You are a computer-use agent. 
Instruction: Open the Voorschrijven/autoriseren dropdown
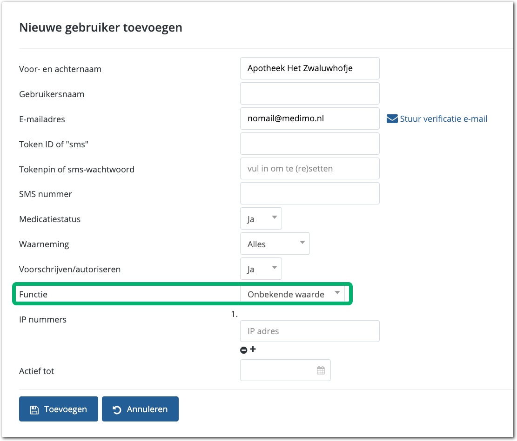(x=261, y=269)
